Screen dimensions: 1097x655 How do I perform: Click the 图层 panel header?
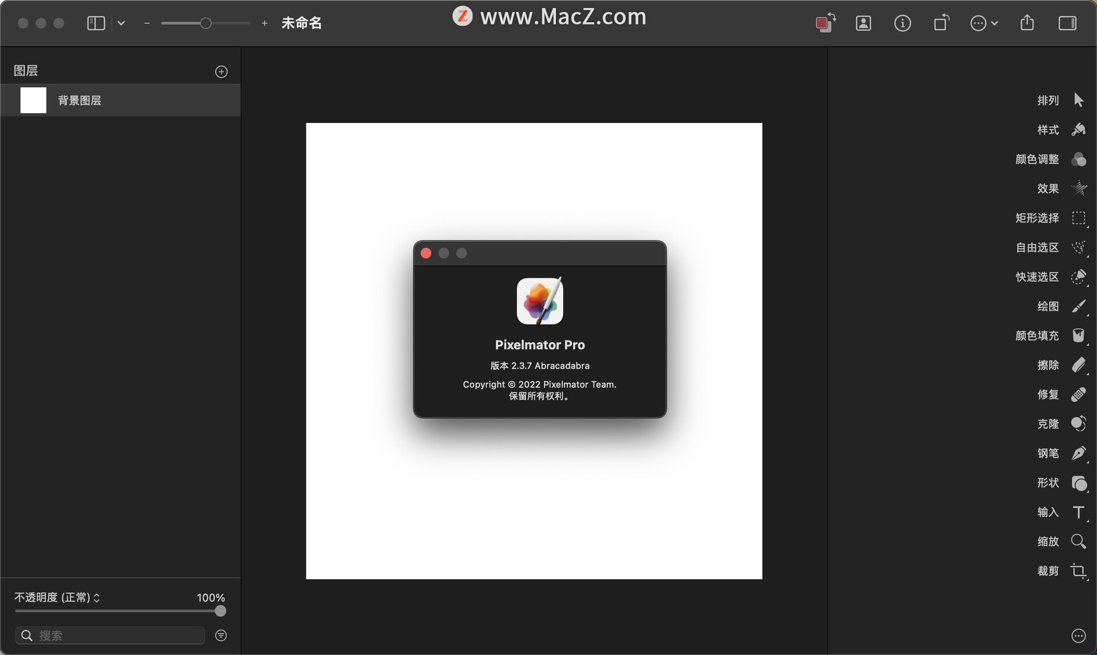click(x=26, y=71)
